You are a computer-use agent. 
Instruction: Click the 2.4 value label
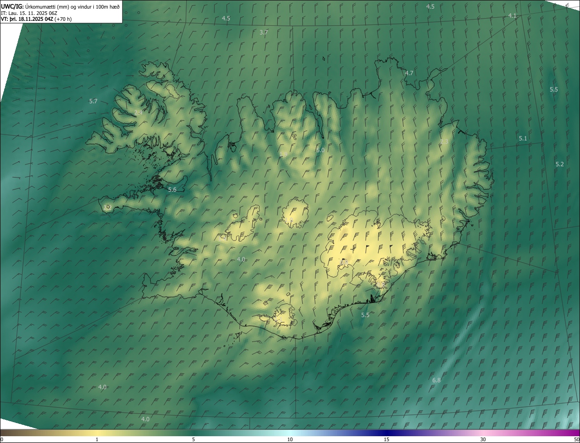tap(139, 112)
